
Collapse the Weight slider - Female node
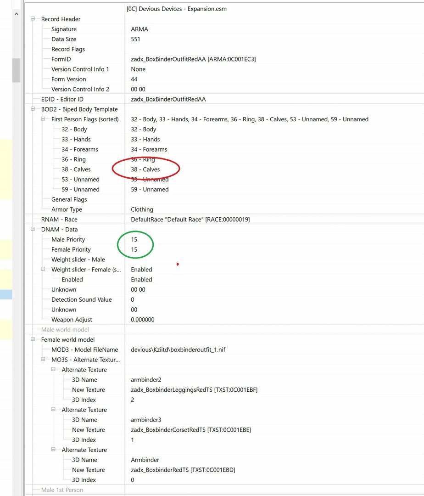click(x=43, y=269)
